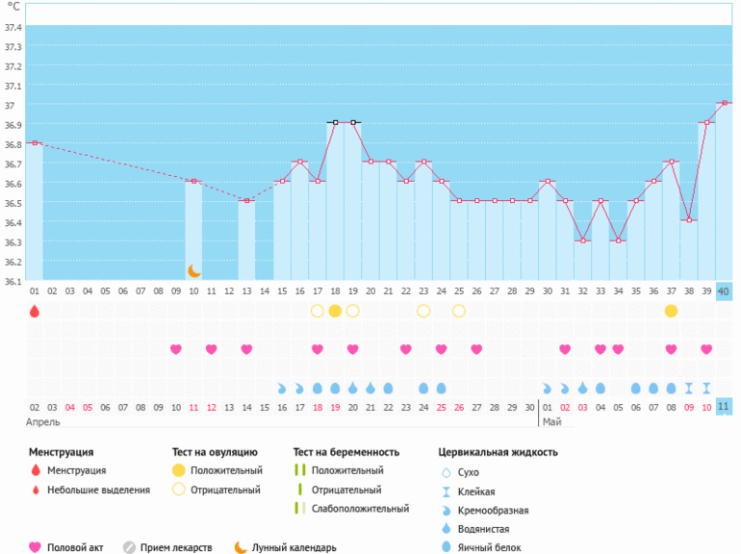Click the 36.4° temperature point on day 38
Viewport: 741px width, 554px height.
pos(688,221)
